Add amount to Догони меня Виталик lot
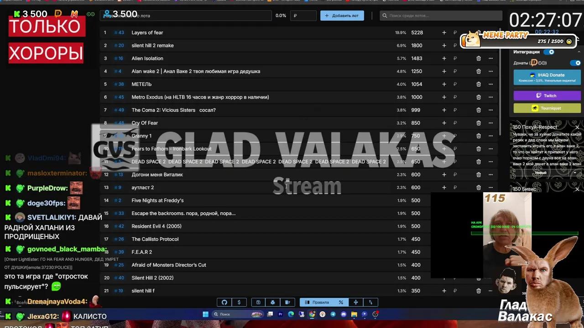584x328 pixels. 444,174
